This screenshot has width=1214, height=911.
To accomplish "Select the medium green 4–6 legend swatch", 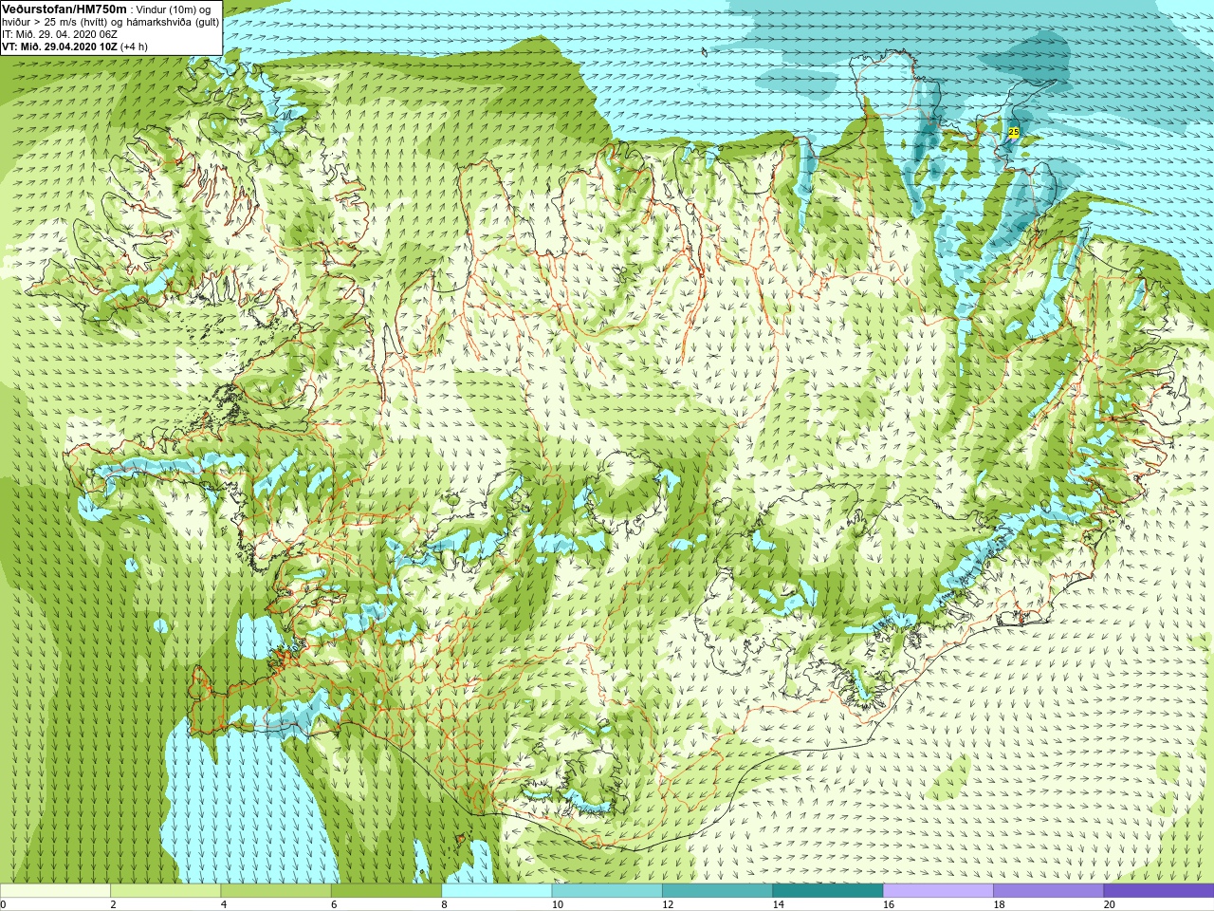I will (276, 891).
